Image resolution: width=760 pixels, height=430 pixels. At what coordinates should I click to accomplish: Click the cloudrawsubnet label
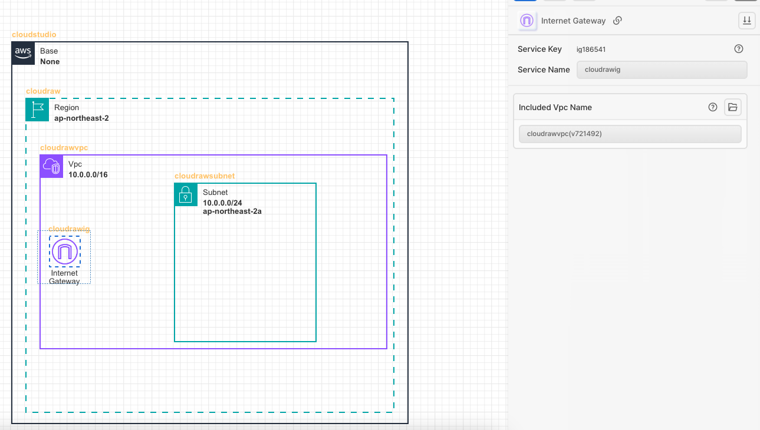(205, 176)
